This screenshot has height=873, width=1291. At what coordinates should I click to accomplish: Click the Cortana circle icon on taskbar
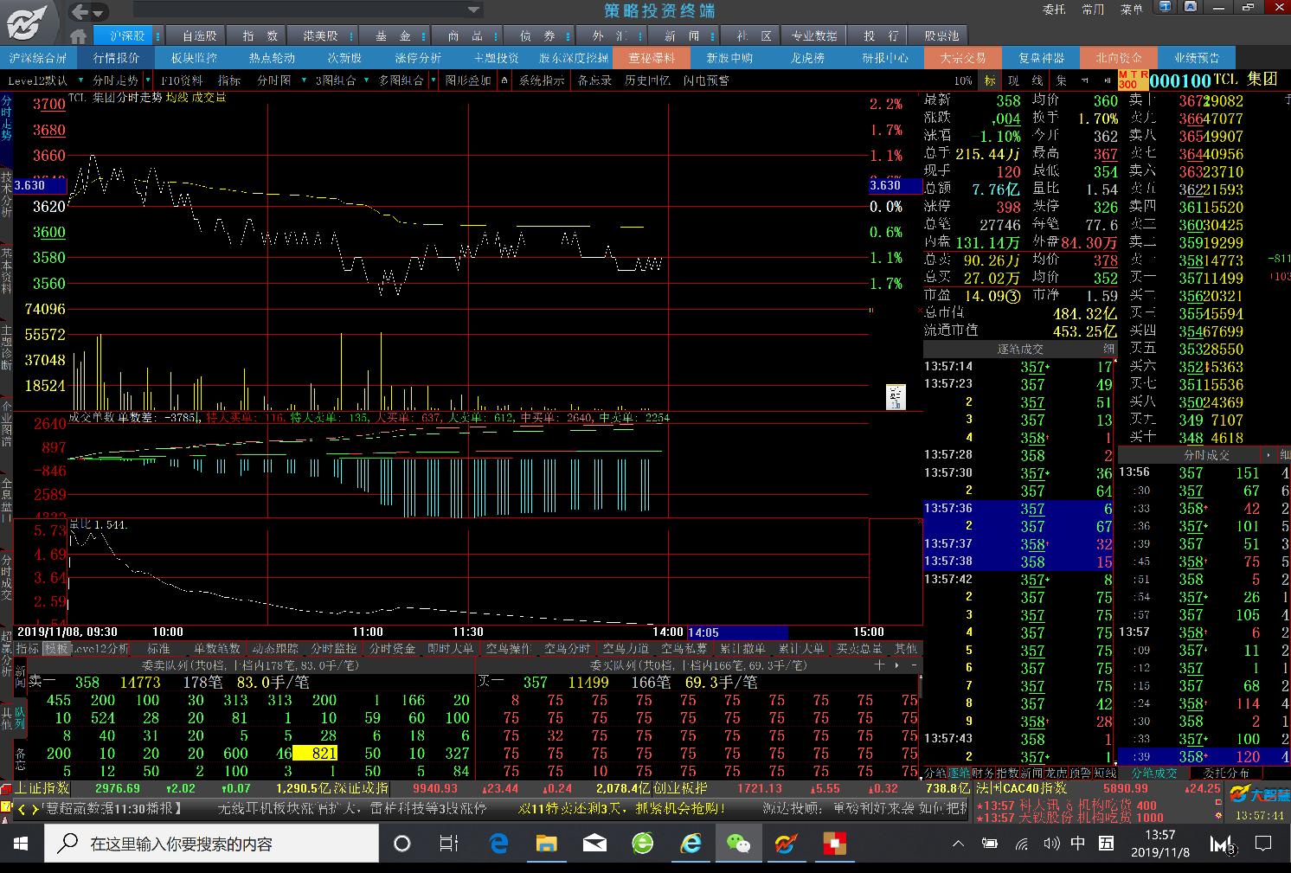tap(402, 844)
